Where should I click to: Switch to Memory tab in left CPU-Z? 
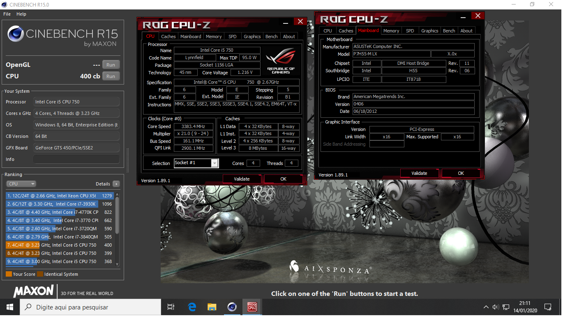click(214, 37)
